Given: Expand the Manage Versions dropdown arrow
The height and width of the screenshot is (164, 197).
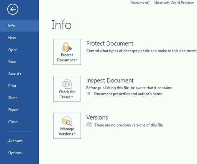Looking at the screenshot, I should (x=75, y=134).
